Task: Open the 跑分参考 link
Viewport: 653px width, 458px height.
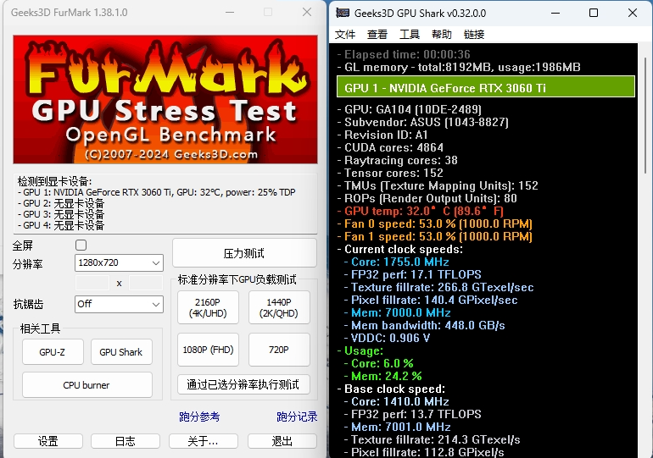Action: pyautogui.click(x=199, y=417)
